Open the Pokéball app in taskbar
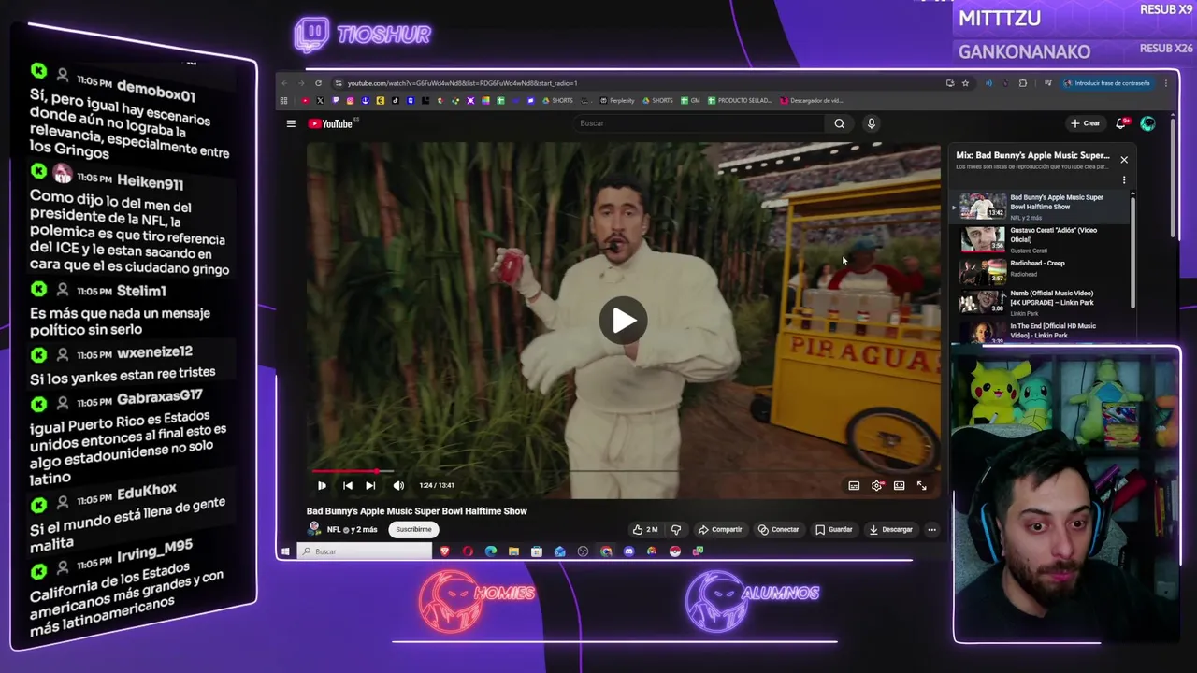This screenshot has width=1197, height=673. coord(674,551)
